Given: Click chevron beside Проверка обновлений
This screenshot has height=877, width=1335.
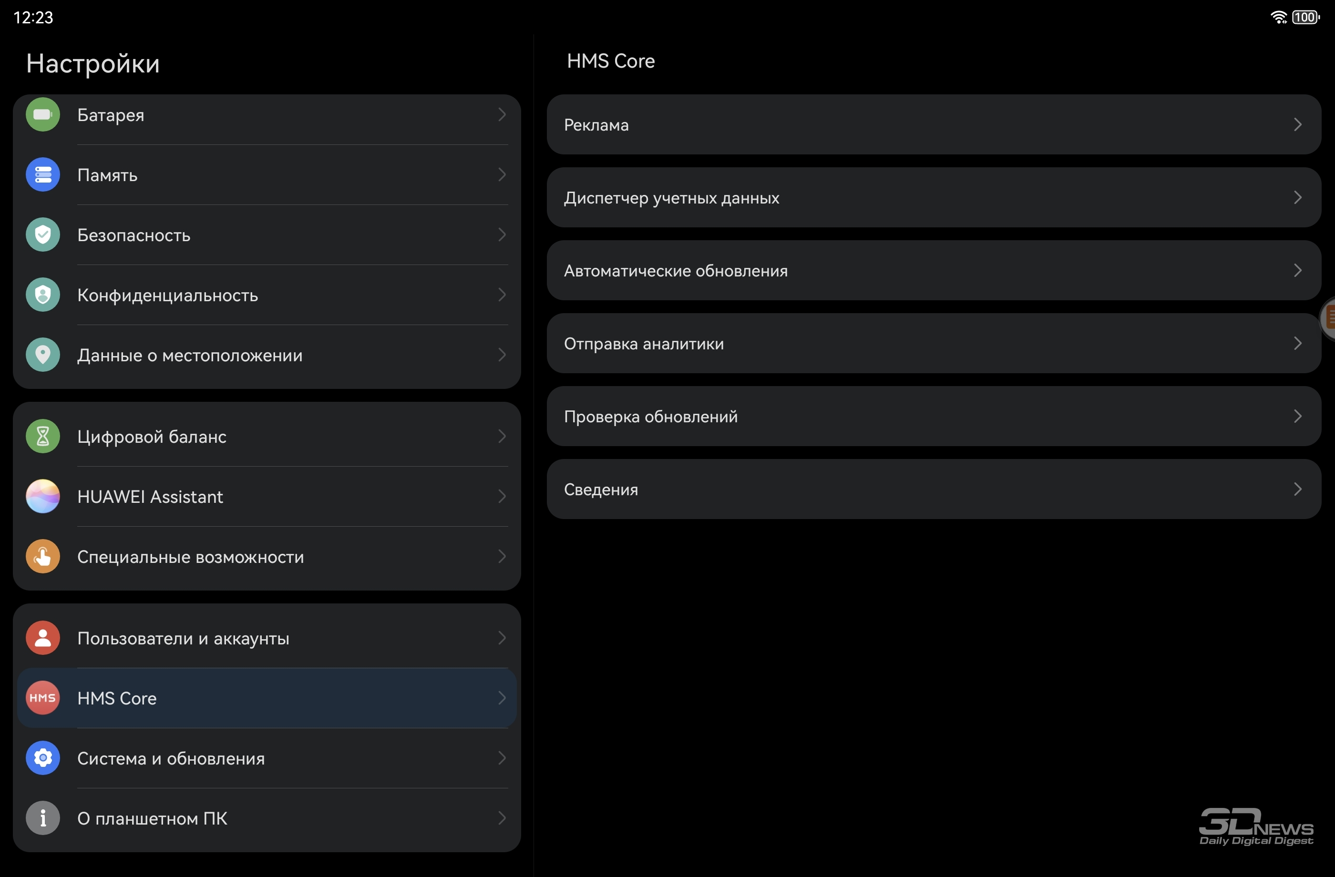Looking at the screenshot, I should [x=1297, y=416].
